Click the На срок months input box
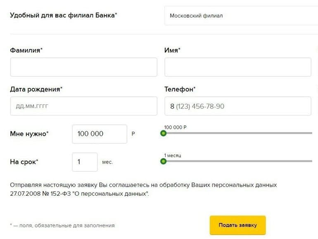The image size is (318, 239). [x=85, y=162]
